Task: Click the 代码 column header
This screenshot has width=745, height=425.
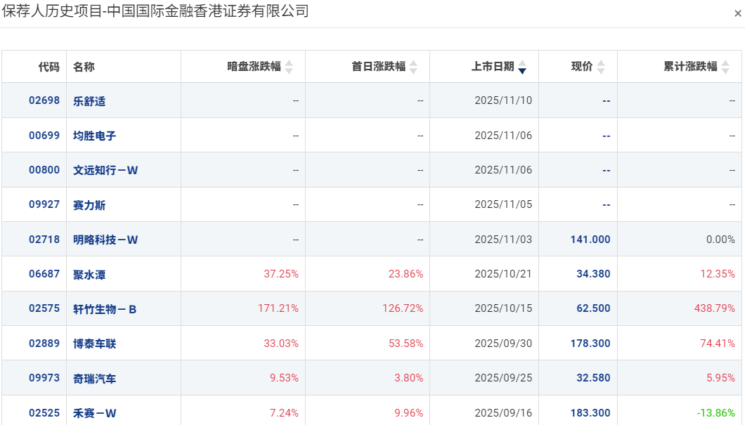Action: pos(49,67)
